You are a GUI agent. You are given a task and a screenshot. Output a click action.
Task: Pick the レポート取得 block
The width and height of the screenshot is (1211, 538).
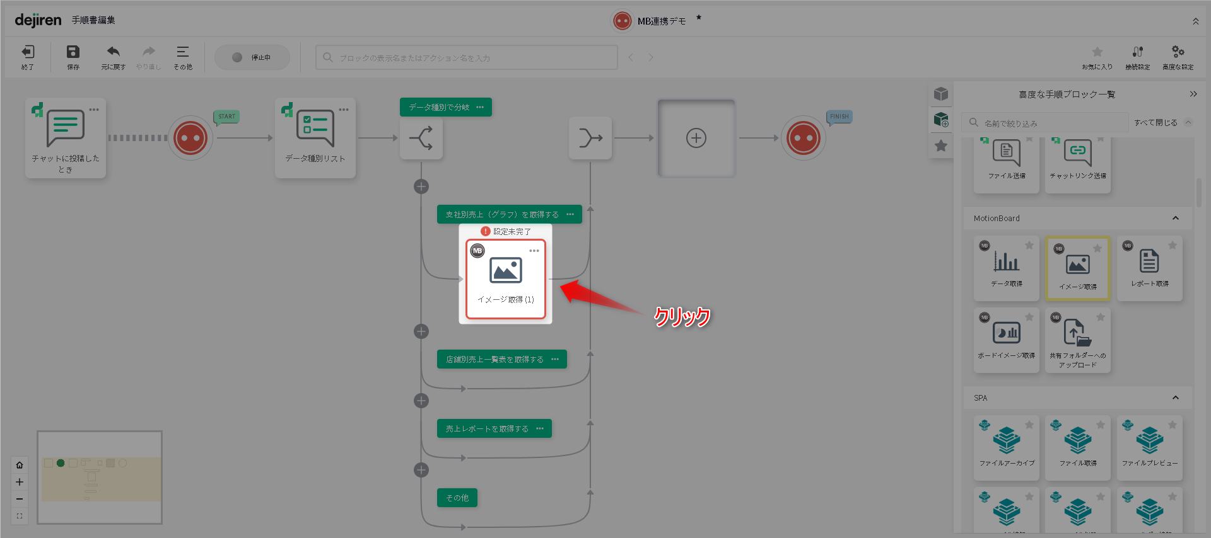(1150, 268)
